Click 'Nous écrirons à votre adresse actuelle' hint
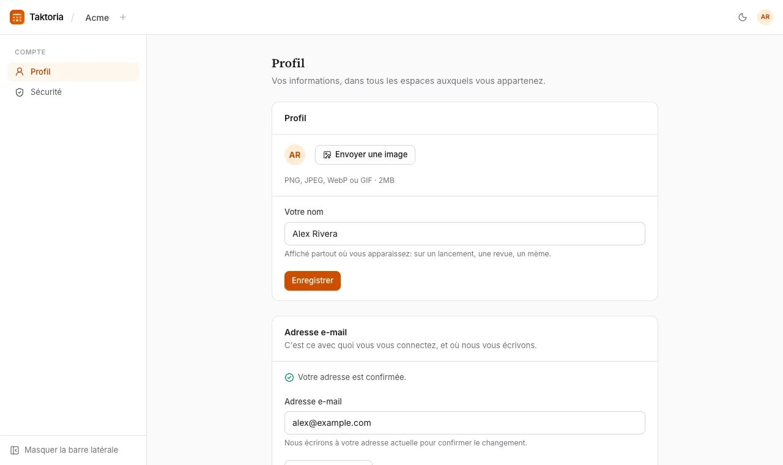This screenshot has width=783, height=465. click(x=406, y=443)
